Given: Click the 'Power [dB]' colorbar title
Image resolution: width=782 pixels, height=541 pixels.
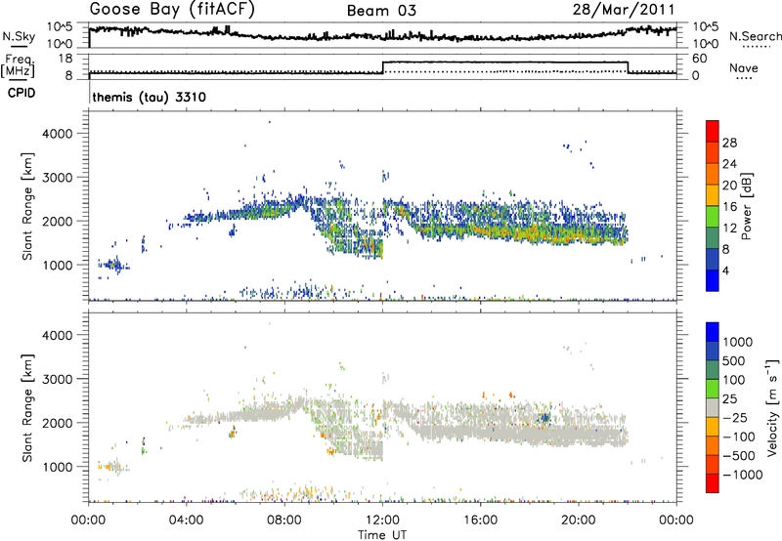Looking at the screenshot, I should point(746,206).
